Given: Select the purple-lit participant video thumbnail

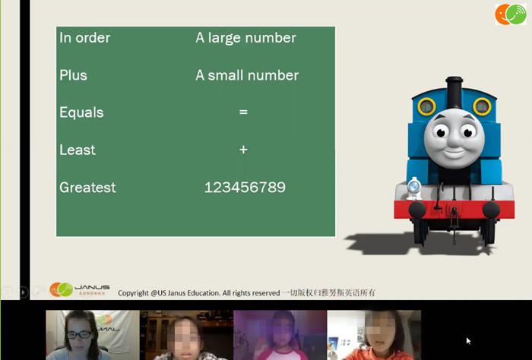Looking at the screenshot, I should [280, 335].
